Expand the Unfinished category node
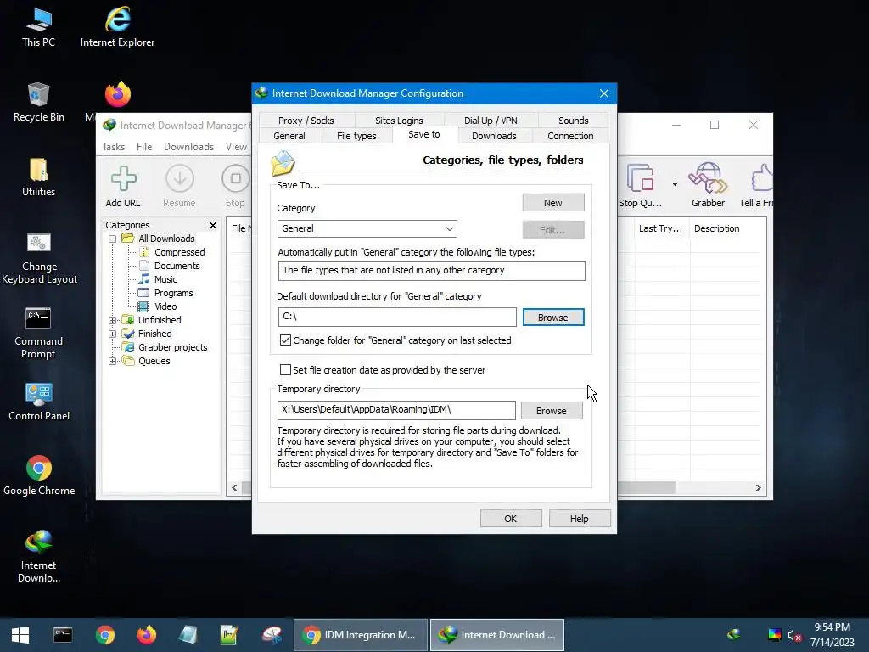Image resolution: width=869 pixels, height=652 pixels. (x=113, y=320)
